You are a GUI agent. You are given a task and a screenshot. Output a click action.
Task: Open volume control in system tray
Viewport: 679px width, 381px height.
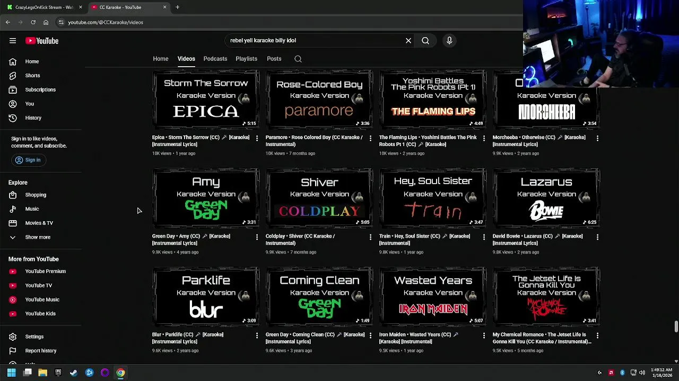tap(642, 373)
